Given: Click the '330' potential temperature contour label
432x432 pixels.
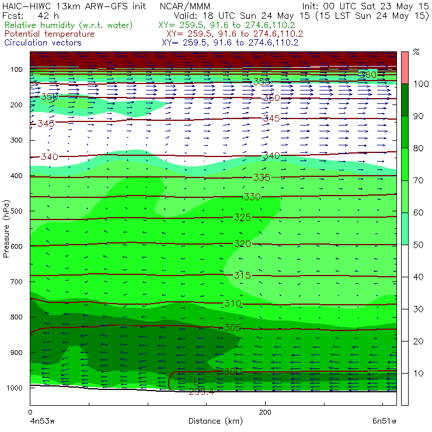Looking at the screenshot, I should click(x=252, y=197).
